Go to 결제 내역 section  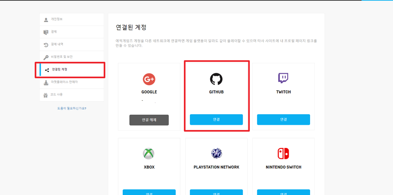[x=72, y=44]
